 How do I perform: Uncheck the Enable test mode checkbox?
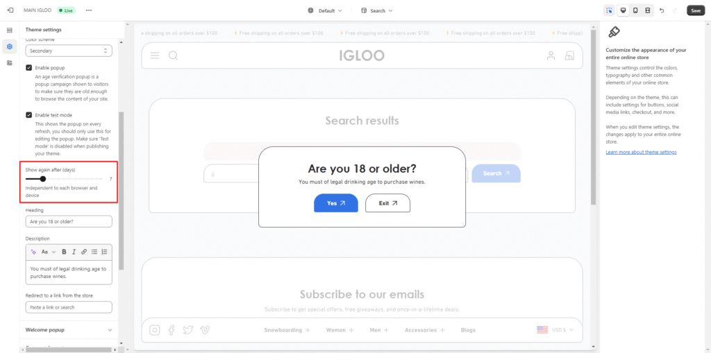(x=29, y=115)
